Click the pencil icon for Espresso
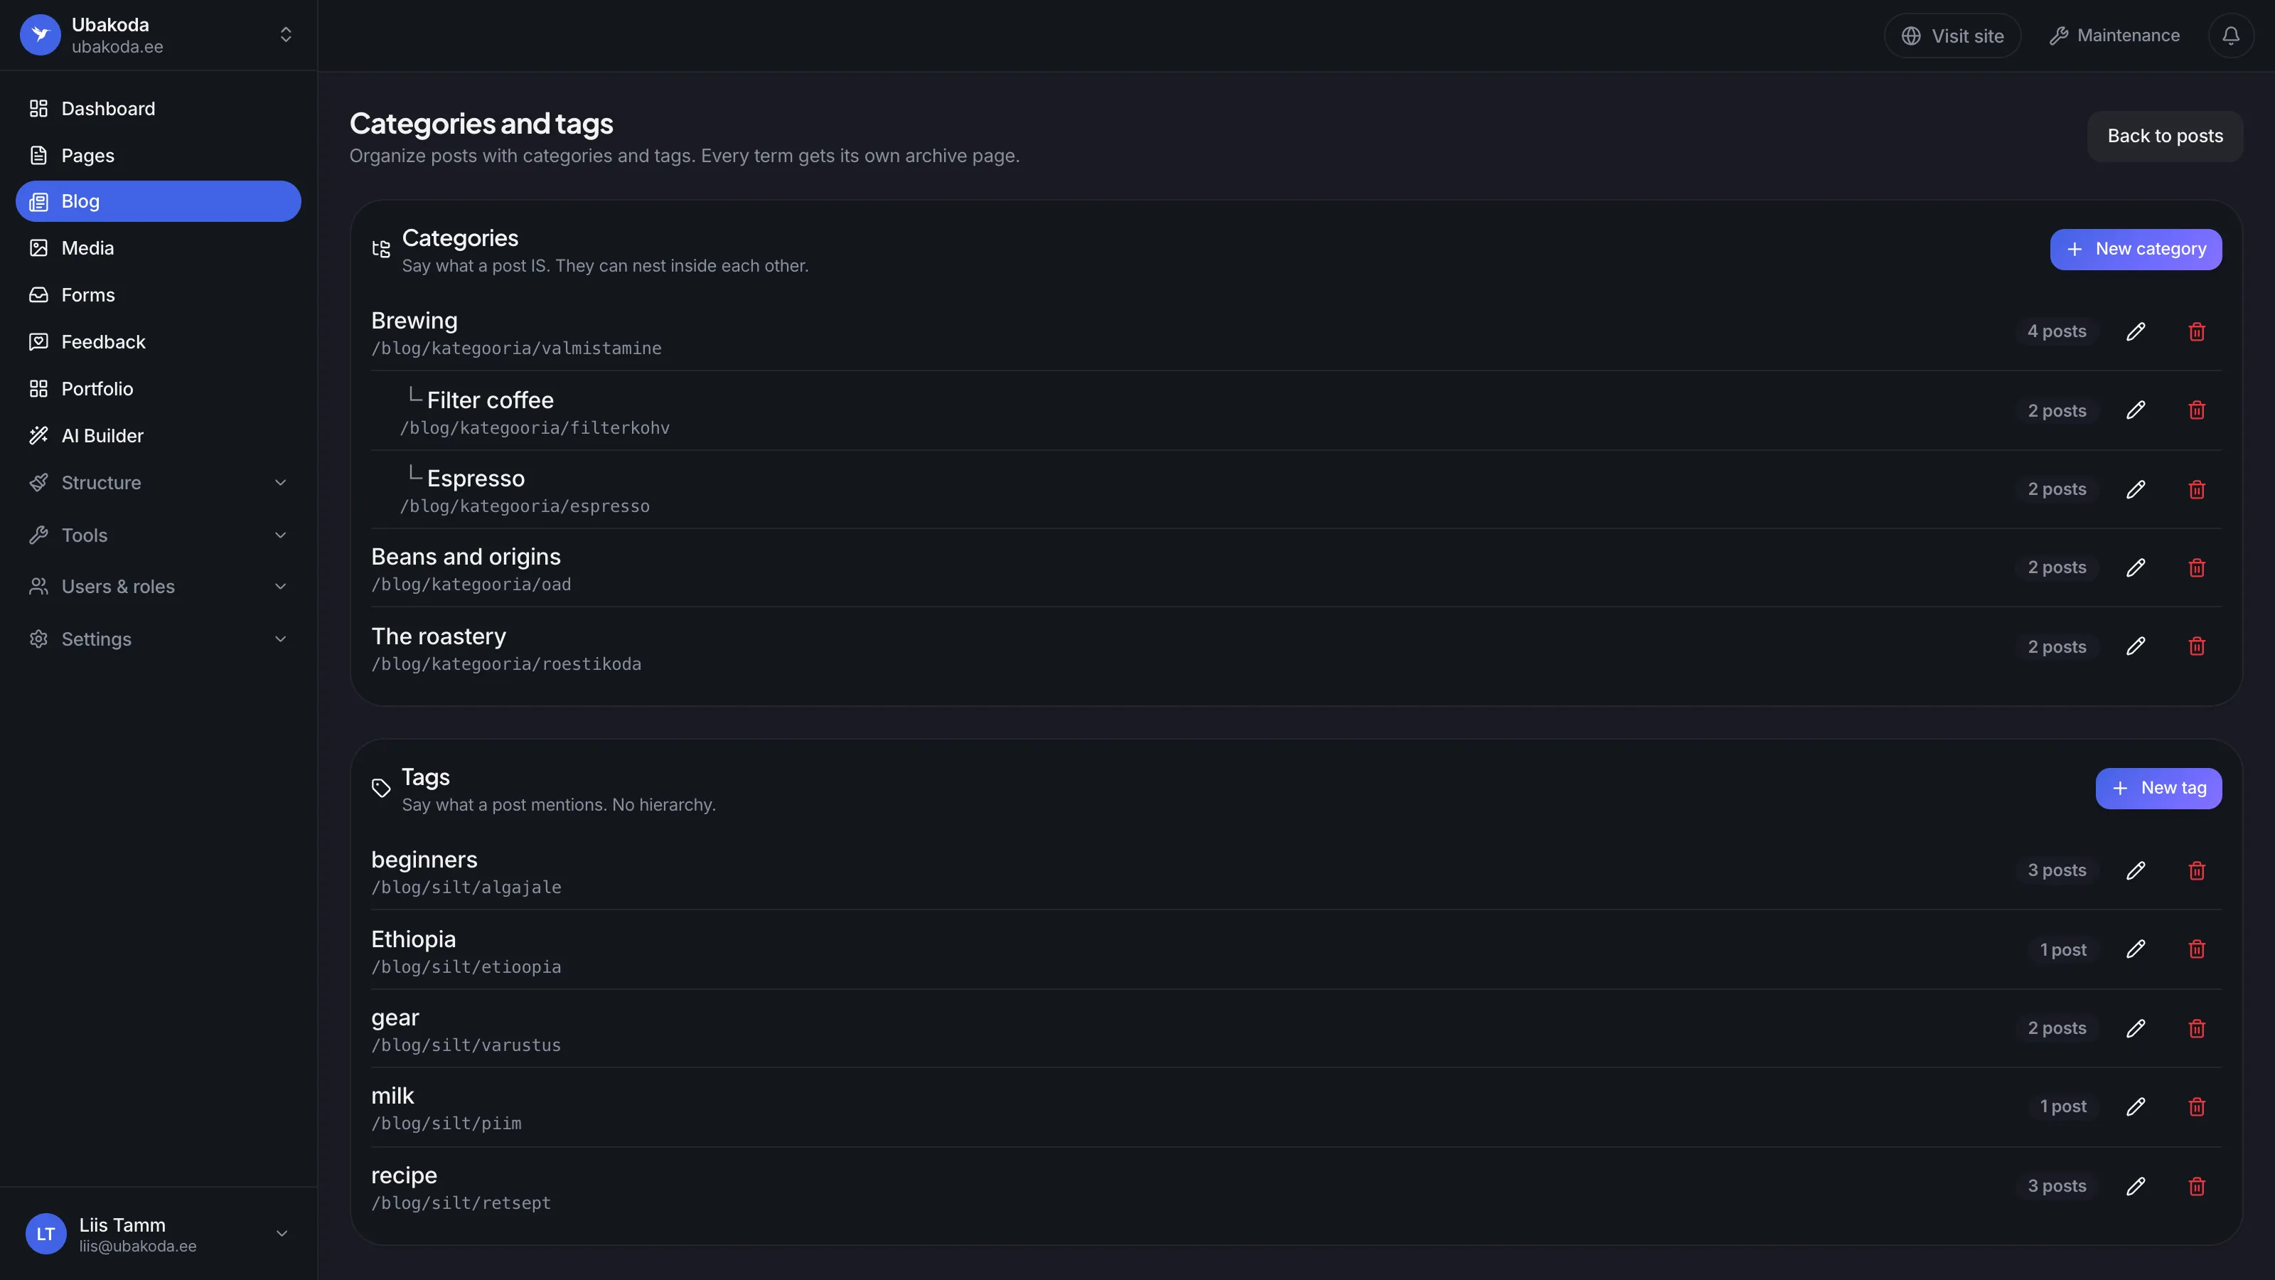 tap(2136, 489)
